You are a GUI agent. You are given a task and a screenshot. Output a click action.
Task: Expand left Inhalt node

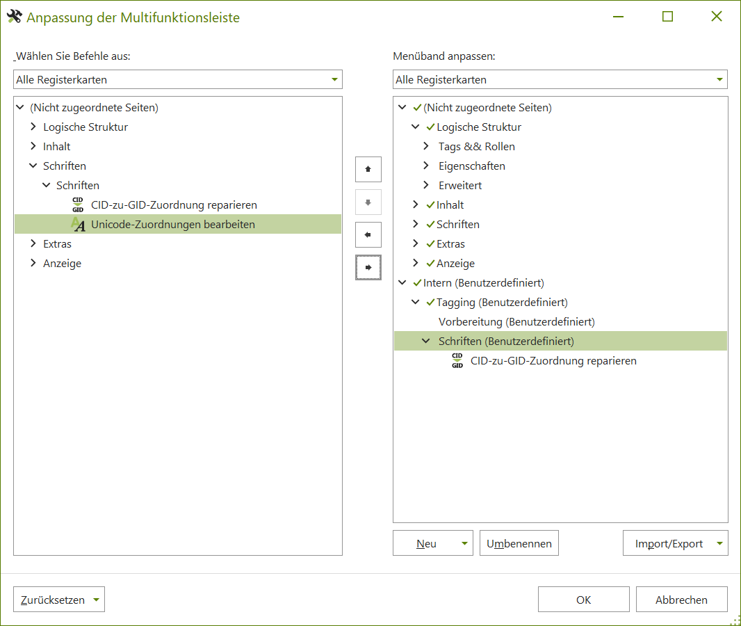tap(33, 146)
